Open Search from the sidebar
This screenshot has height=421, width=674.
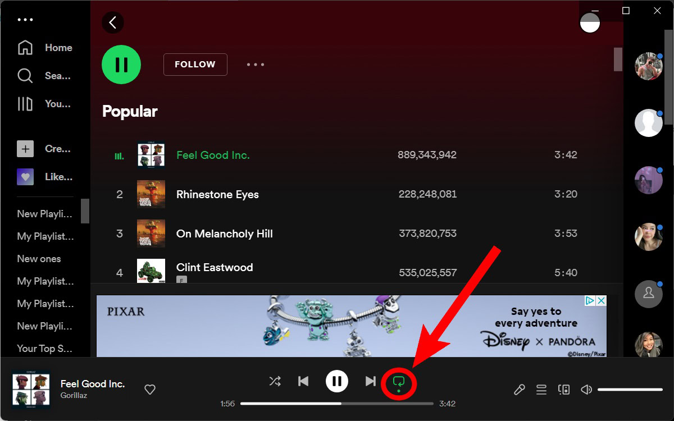click(x=44, y=76)
